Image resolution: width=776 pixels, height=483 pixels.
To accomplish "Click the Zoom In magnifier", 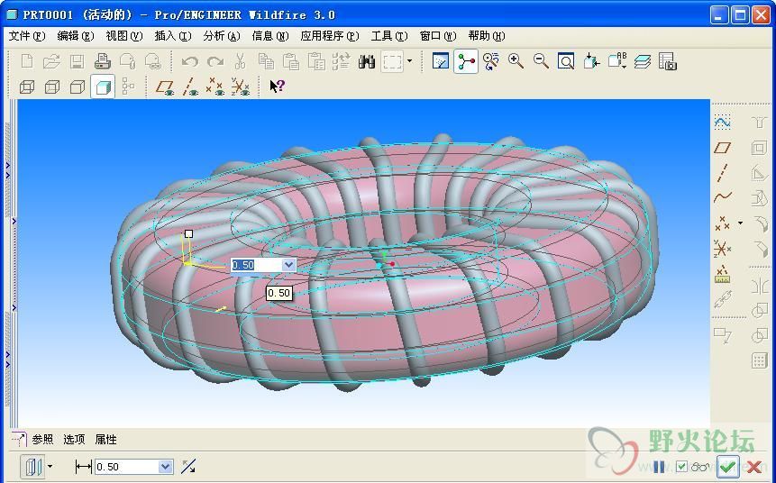I will (516, 61).
